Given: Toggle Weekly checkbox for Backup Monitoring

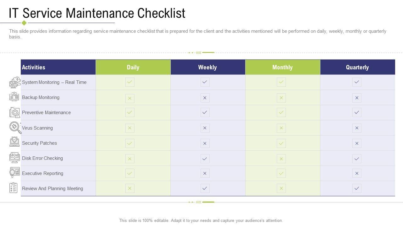Looking at the screenshot, I should tap(205, 98).
